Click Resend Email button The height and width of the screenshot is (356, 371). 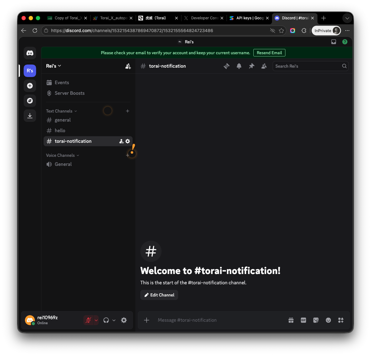pyautogui.click(x=269, y=53)
